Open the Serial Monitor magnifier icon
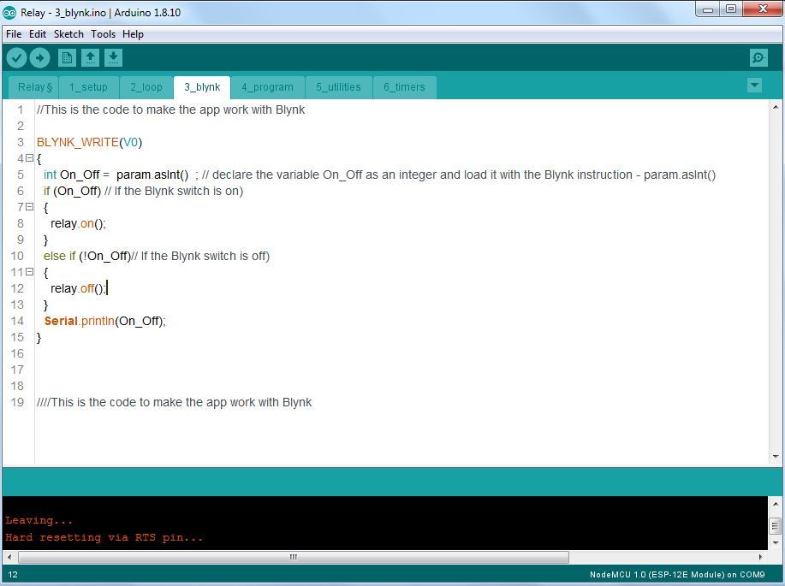The height and width of the screenshot is (586, 785). point(759,58)
